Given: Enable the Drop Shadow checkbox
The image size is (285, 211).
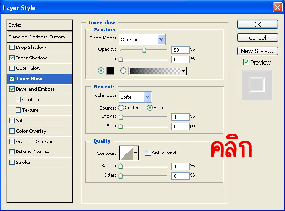Looking at the screenshot, I should pos(12,48).
